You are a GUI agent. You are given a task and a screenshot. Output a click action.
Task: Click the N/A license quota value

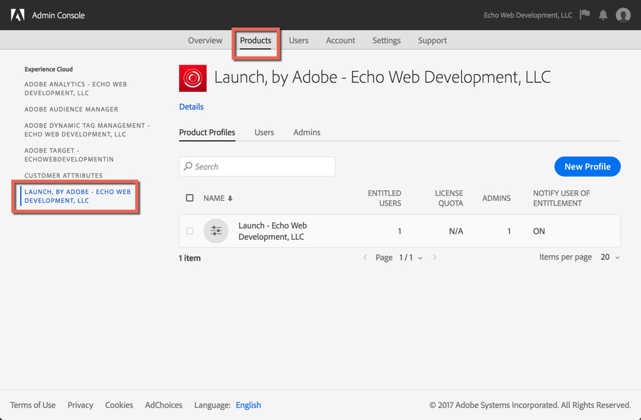(456, 231)
